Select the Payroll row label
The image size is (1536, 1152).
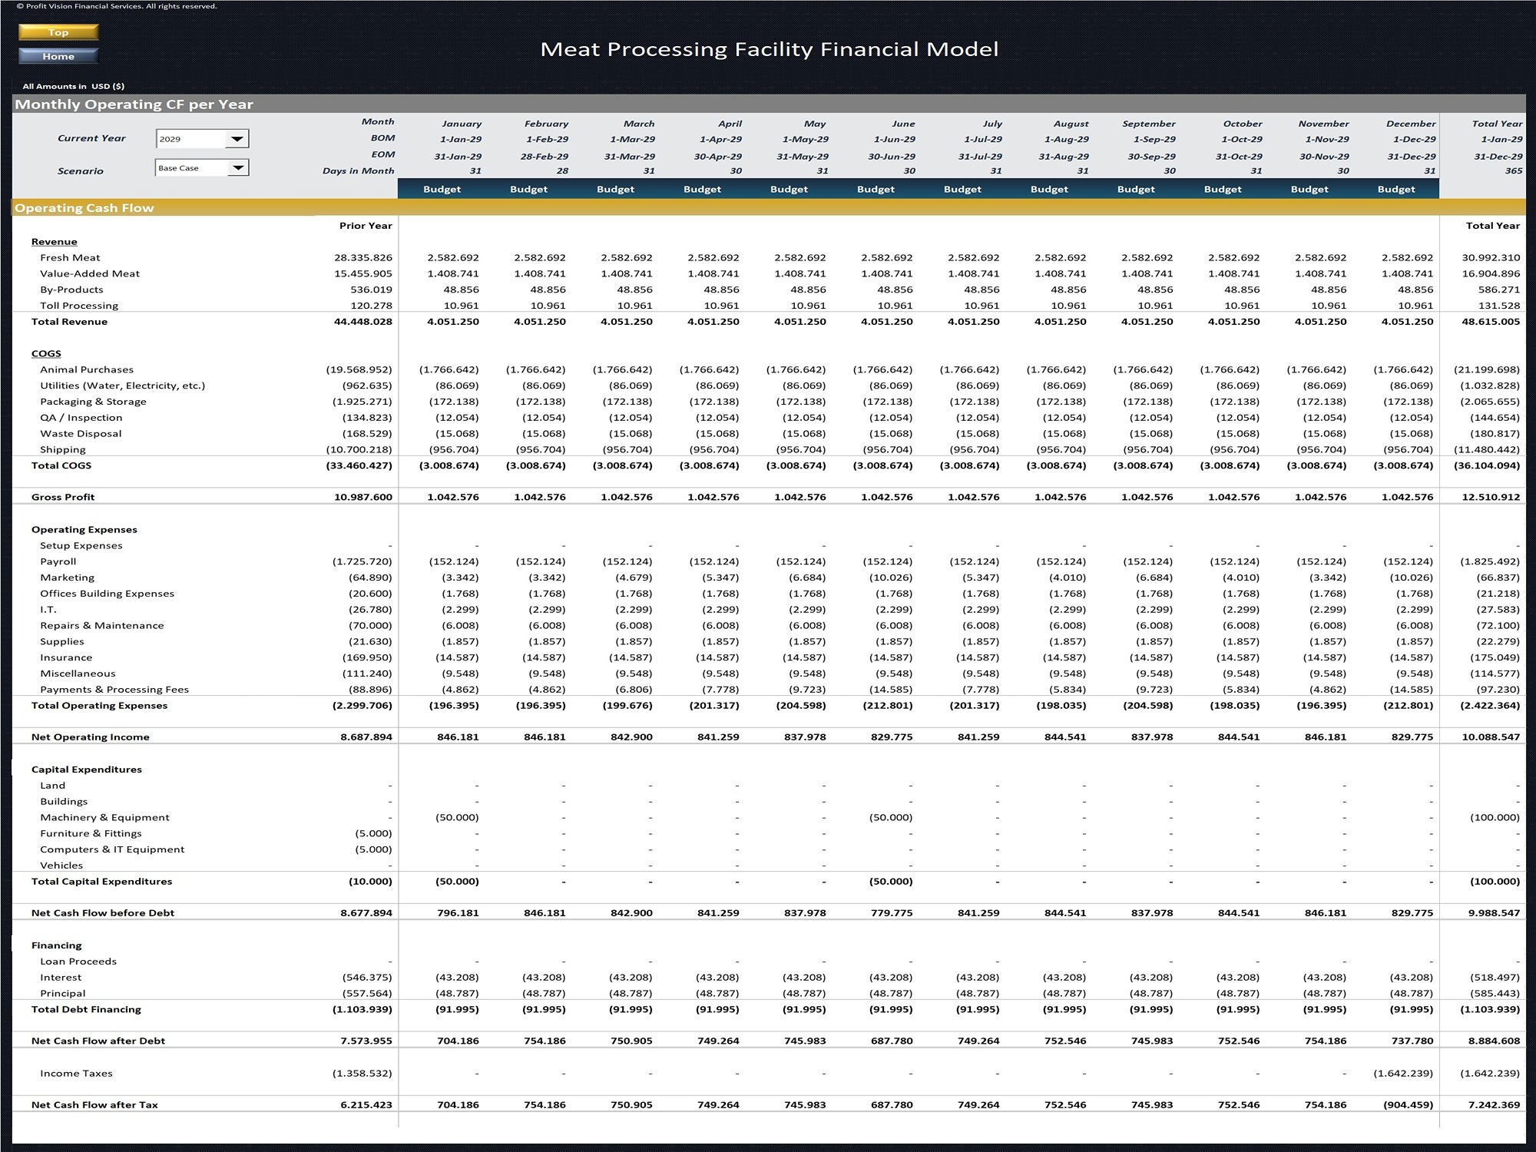(x=58, y=562)
